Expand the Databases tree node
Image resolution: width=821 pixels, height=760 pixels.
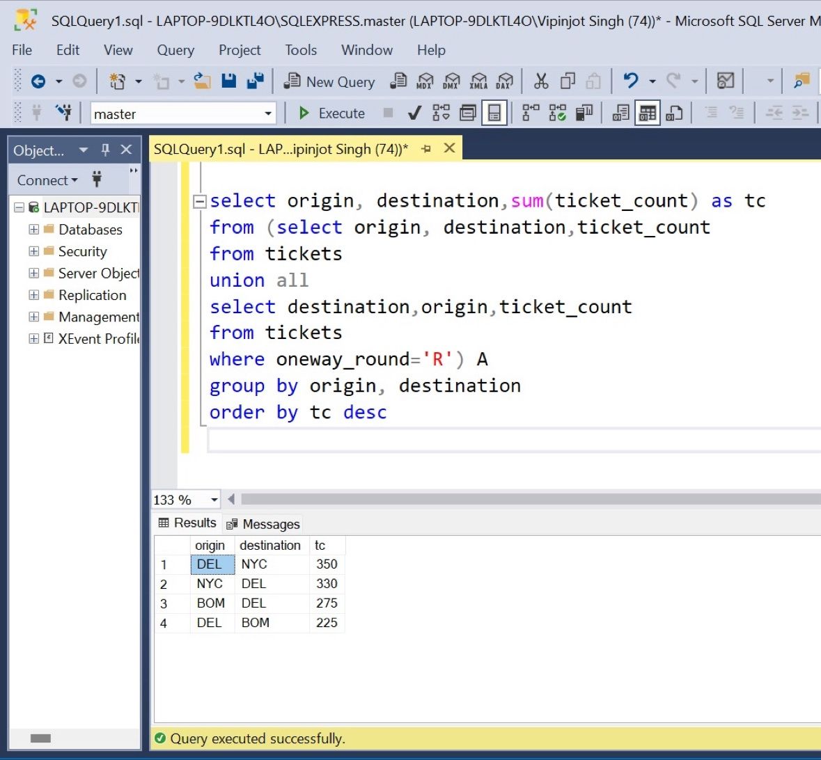[33, 230]
